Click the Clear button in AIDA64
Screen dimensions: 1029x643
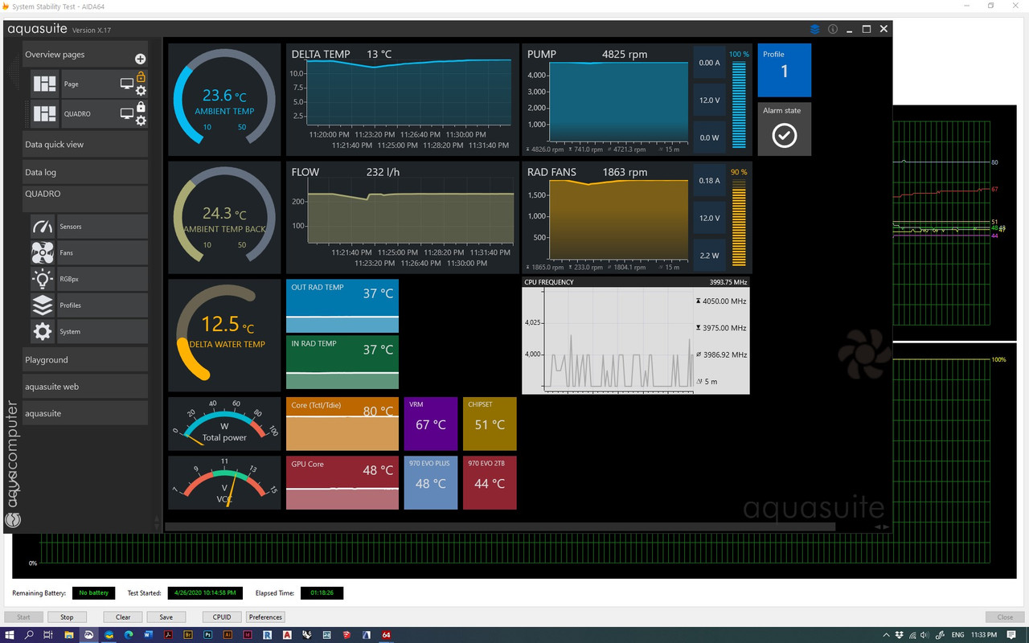[x=123, y=617]
